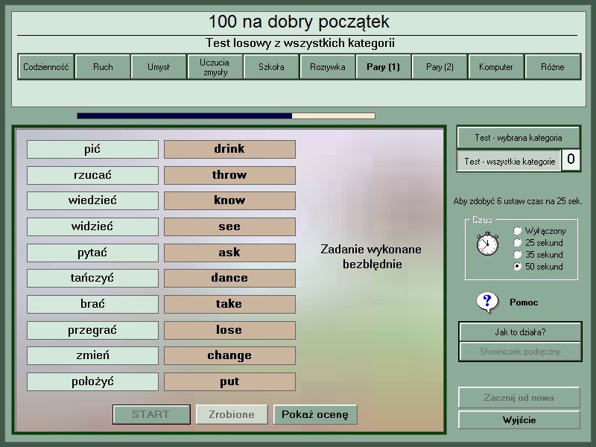
Task: Click Test - wszystkie kategorie button
Action: point(510,161)
